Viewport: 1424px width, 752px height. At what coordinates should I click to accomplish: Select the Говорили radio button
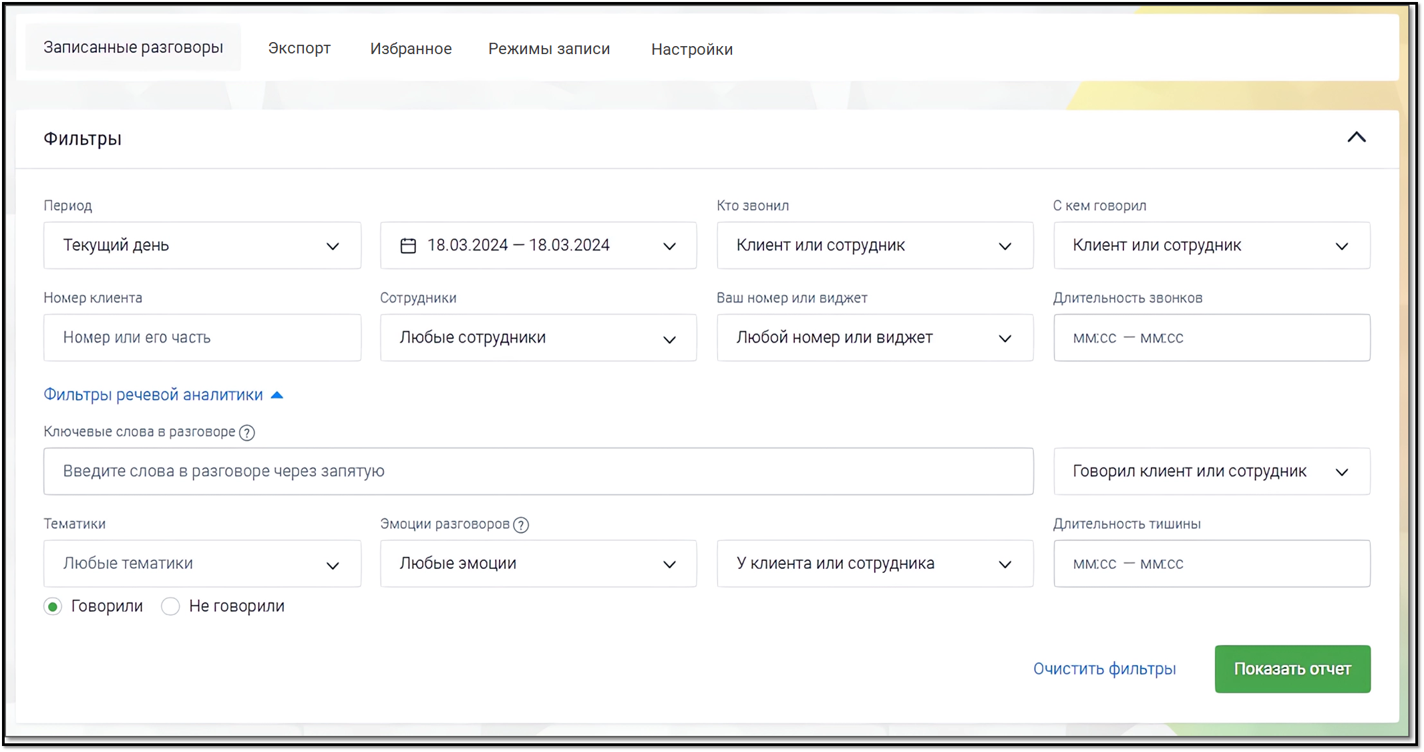[x=53, y=606]
